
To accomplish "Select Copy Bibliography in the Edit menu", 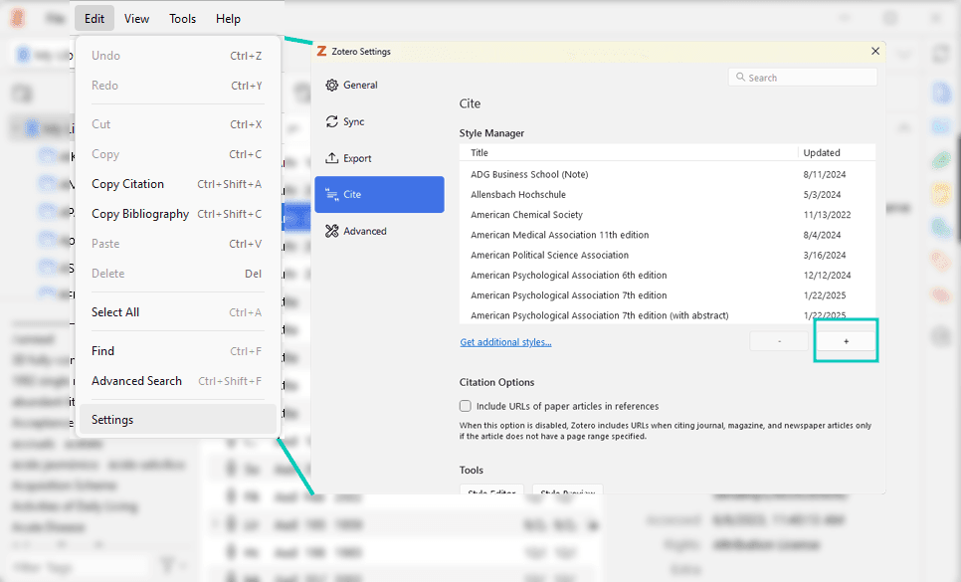I will point(178,214).
